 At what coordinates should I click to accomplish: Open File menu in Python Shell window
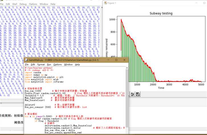(x=2, y=4)
